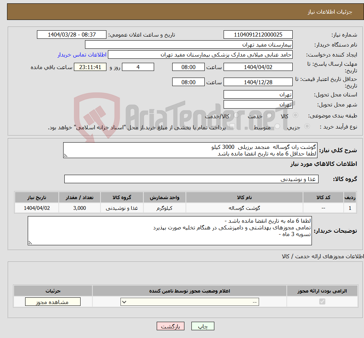Click the buyer notes text area

(x=170, y=231)
